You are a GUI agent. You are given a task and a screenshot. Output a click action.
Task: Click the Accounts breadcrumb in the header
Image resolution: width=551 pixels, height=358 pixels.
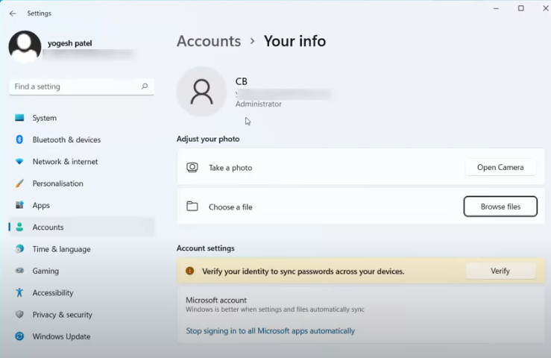[209, 41]
